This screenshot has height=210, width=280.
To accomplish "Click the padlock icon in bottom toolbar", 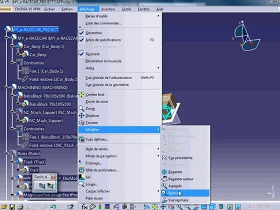I will coord(125,207).
